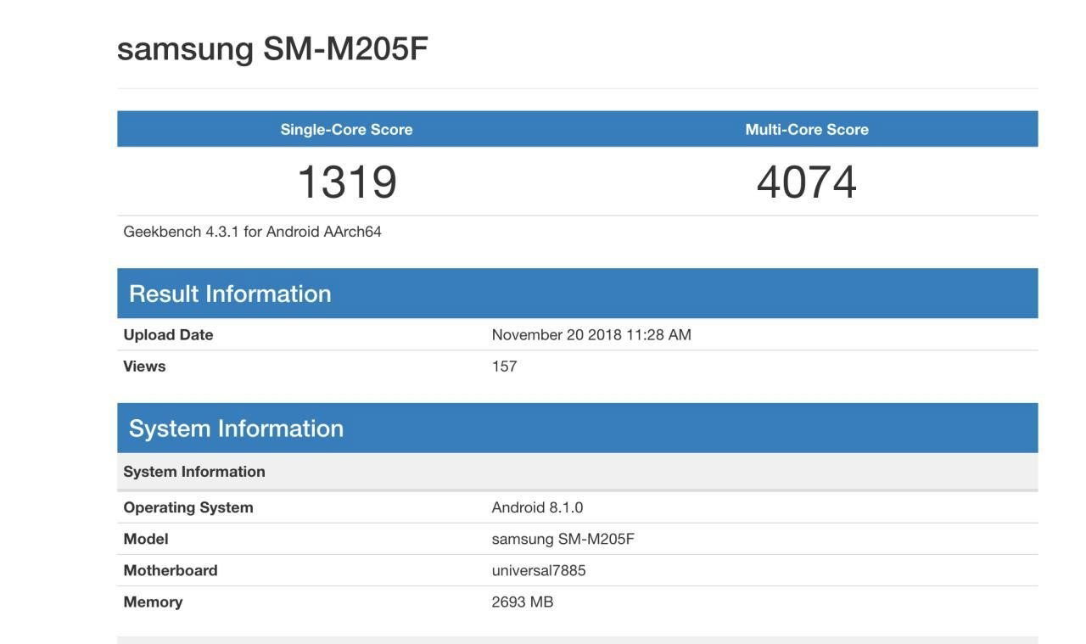This screenshot has width=1086, height=644.
Task: Click the samsung SM-M205F model value
Action: (x=563, y=539)
